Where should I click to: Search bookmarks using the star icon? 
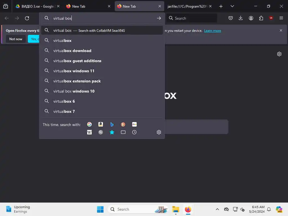point(112,132)
